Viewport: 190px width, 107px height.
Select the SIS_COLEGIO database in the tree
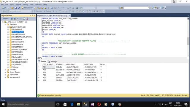17,64
